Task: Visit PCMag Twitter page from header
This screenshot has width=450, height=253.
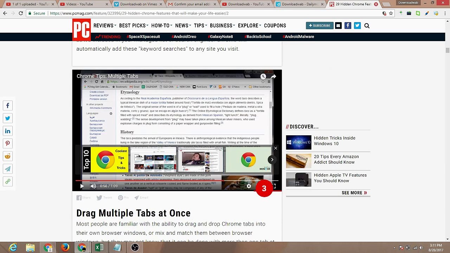Action: point(357,26)
